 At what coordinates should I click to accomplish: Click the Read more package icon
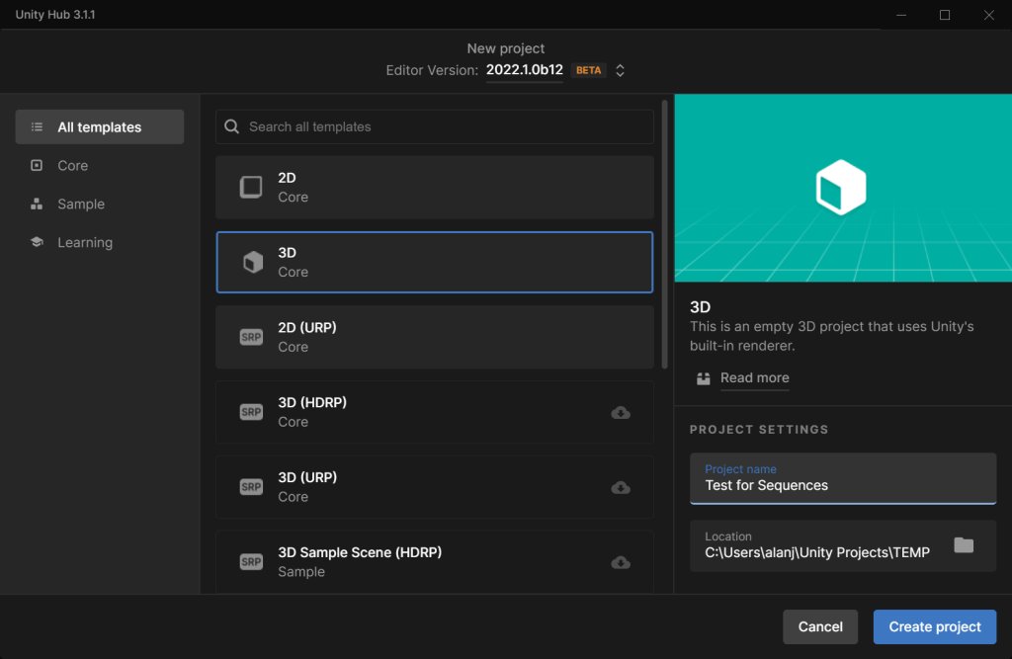pos(704,378)
